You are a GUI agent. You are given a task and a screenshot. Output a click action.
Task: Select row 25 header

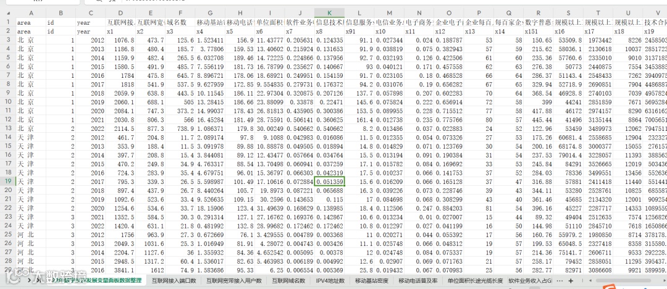point(8,234)
